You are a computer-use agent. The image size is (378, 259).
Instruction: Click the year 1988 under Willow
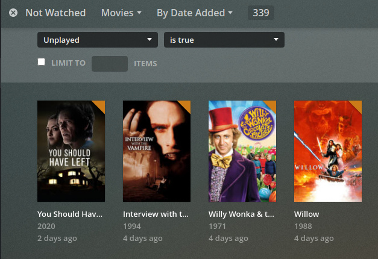click(x=303, y=226)
